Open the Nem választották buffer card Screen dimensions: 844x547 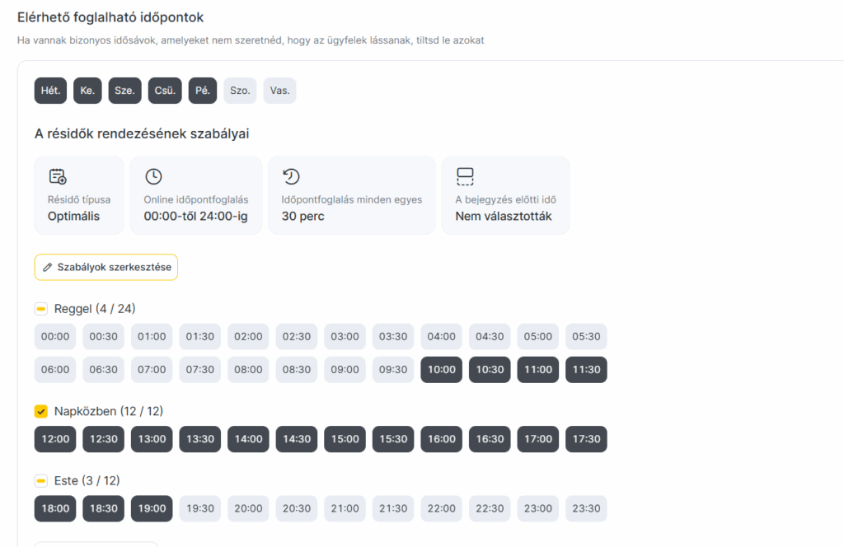tap(505, 196)
